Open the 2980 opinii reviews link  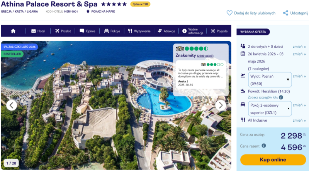click(205, 56)
